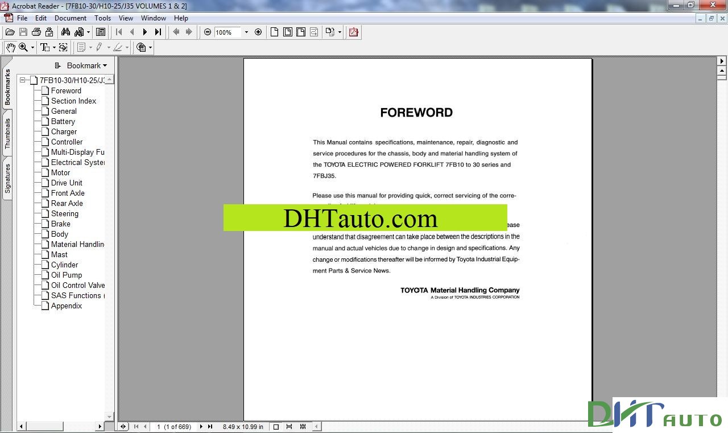The width and height of the screenshot is (728, 433).
Task: Click the zoom out minus icon
Action: tap(208, 32)
